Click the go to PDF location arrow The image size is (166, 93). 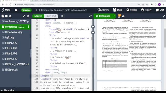(x=93, y=27)
